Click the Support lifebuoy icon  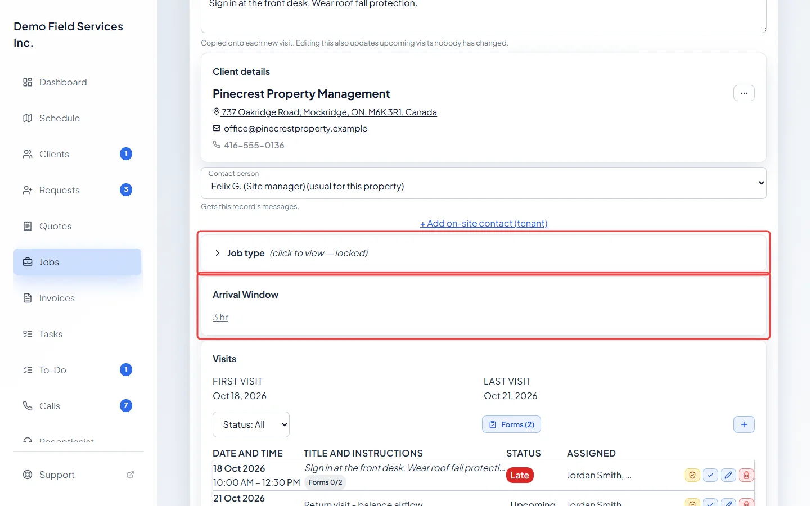[x=28, y=475]
